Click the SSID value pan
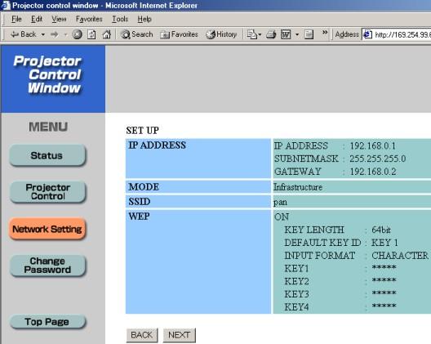 click(x=280, y=203)
